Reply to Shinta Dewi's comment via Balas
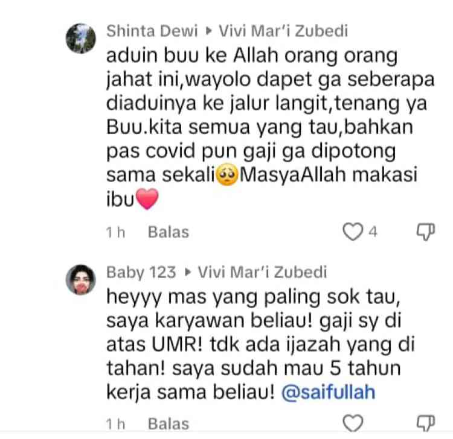 pyautogui.click(x=169, y=232)
